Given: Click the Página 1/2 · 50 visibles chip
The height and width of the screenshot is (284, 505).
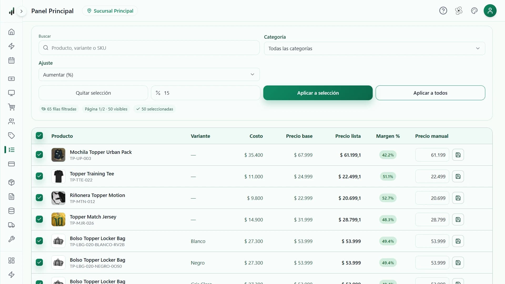Looking at the screenshot, I should tap(106, 109).
